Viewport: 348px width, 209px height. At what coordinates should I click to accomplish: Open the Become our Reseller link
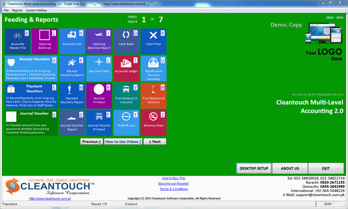pyautogui.click(x=174, y=184)
